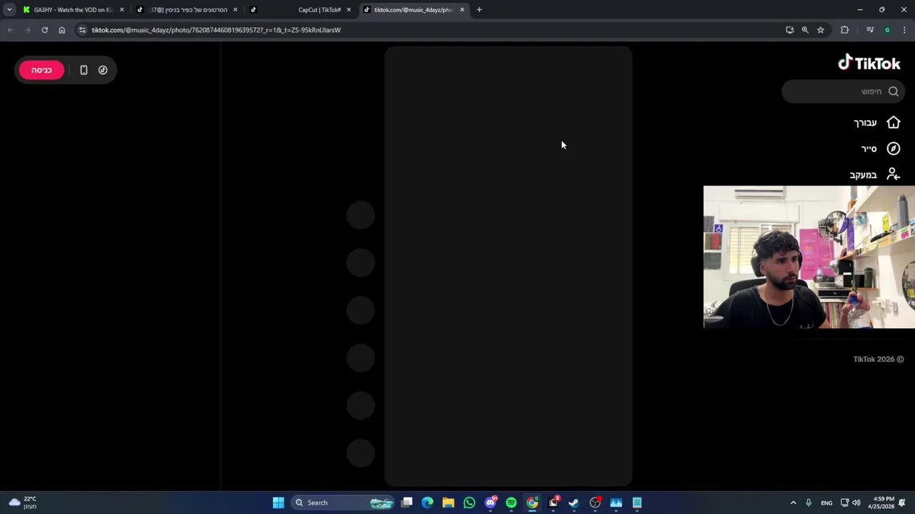Open Discord from the taskbar
The width and height of the screenshot is (915, 514).
490,503
